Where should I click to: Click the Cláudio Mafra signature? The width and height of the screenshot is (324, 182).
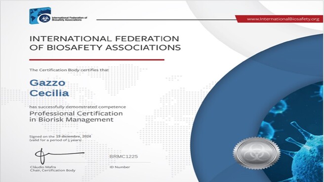(59, 155)
